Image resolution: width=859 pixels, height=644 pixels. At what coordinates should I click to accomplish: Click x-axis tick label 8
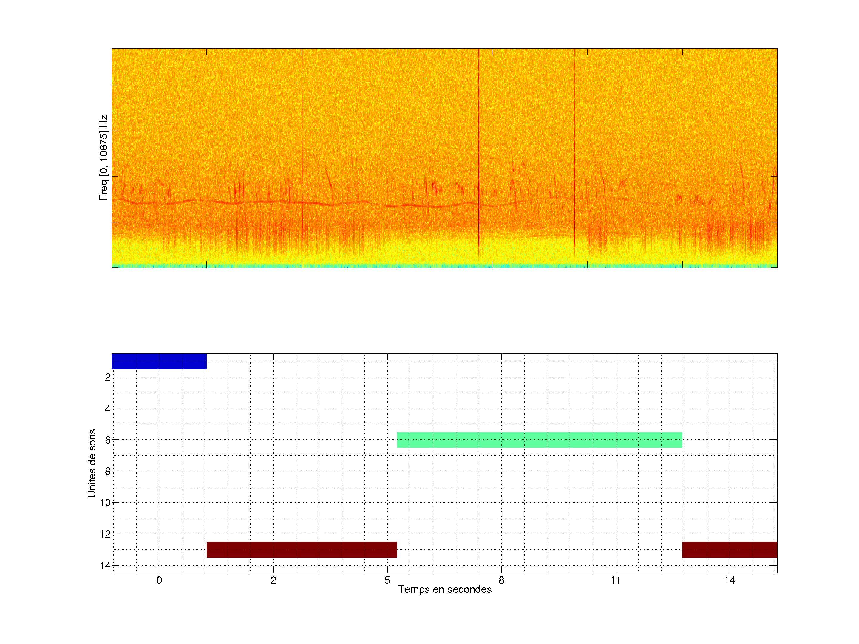point(501,580)
